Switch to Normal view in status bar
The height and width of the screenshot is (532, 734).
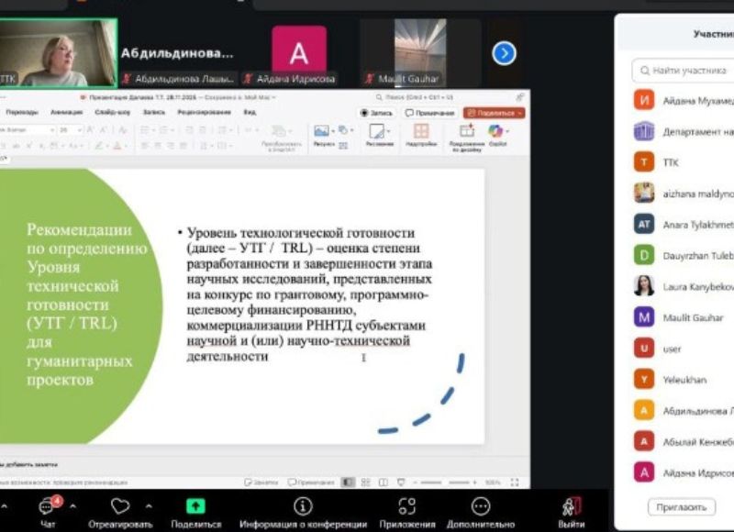point(348,482)
